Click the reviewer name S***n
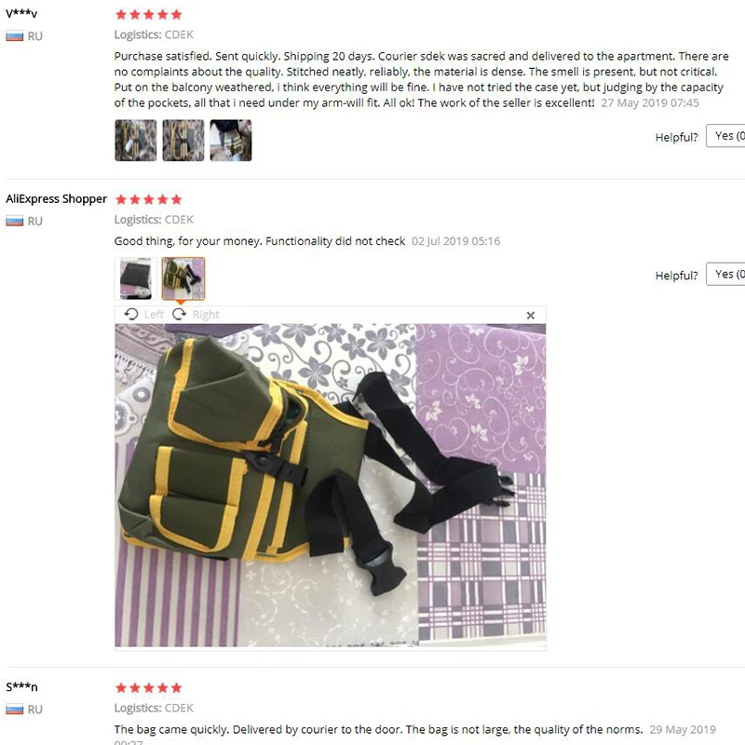 [21, 687]
